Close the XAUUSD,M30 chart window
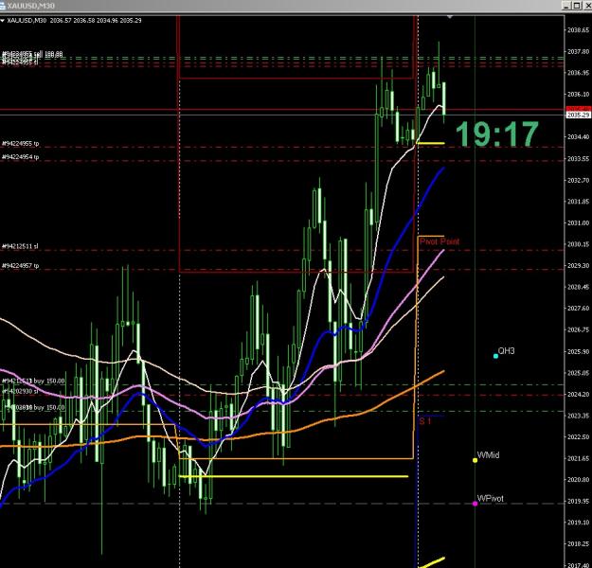The width and height of the screenshot is (592, 568). click(586, 6)
